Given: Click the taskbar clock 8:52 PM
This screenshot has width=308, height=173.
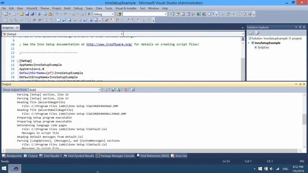Looking at the screenshot, I should click(x=298, y=167).
